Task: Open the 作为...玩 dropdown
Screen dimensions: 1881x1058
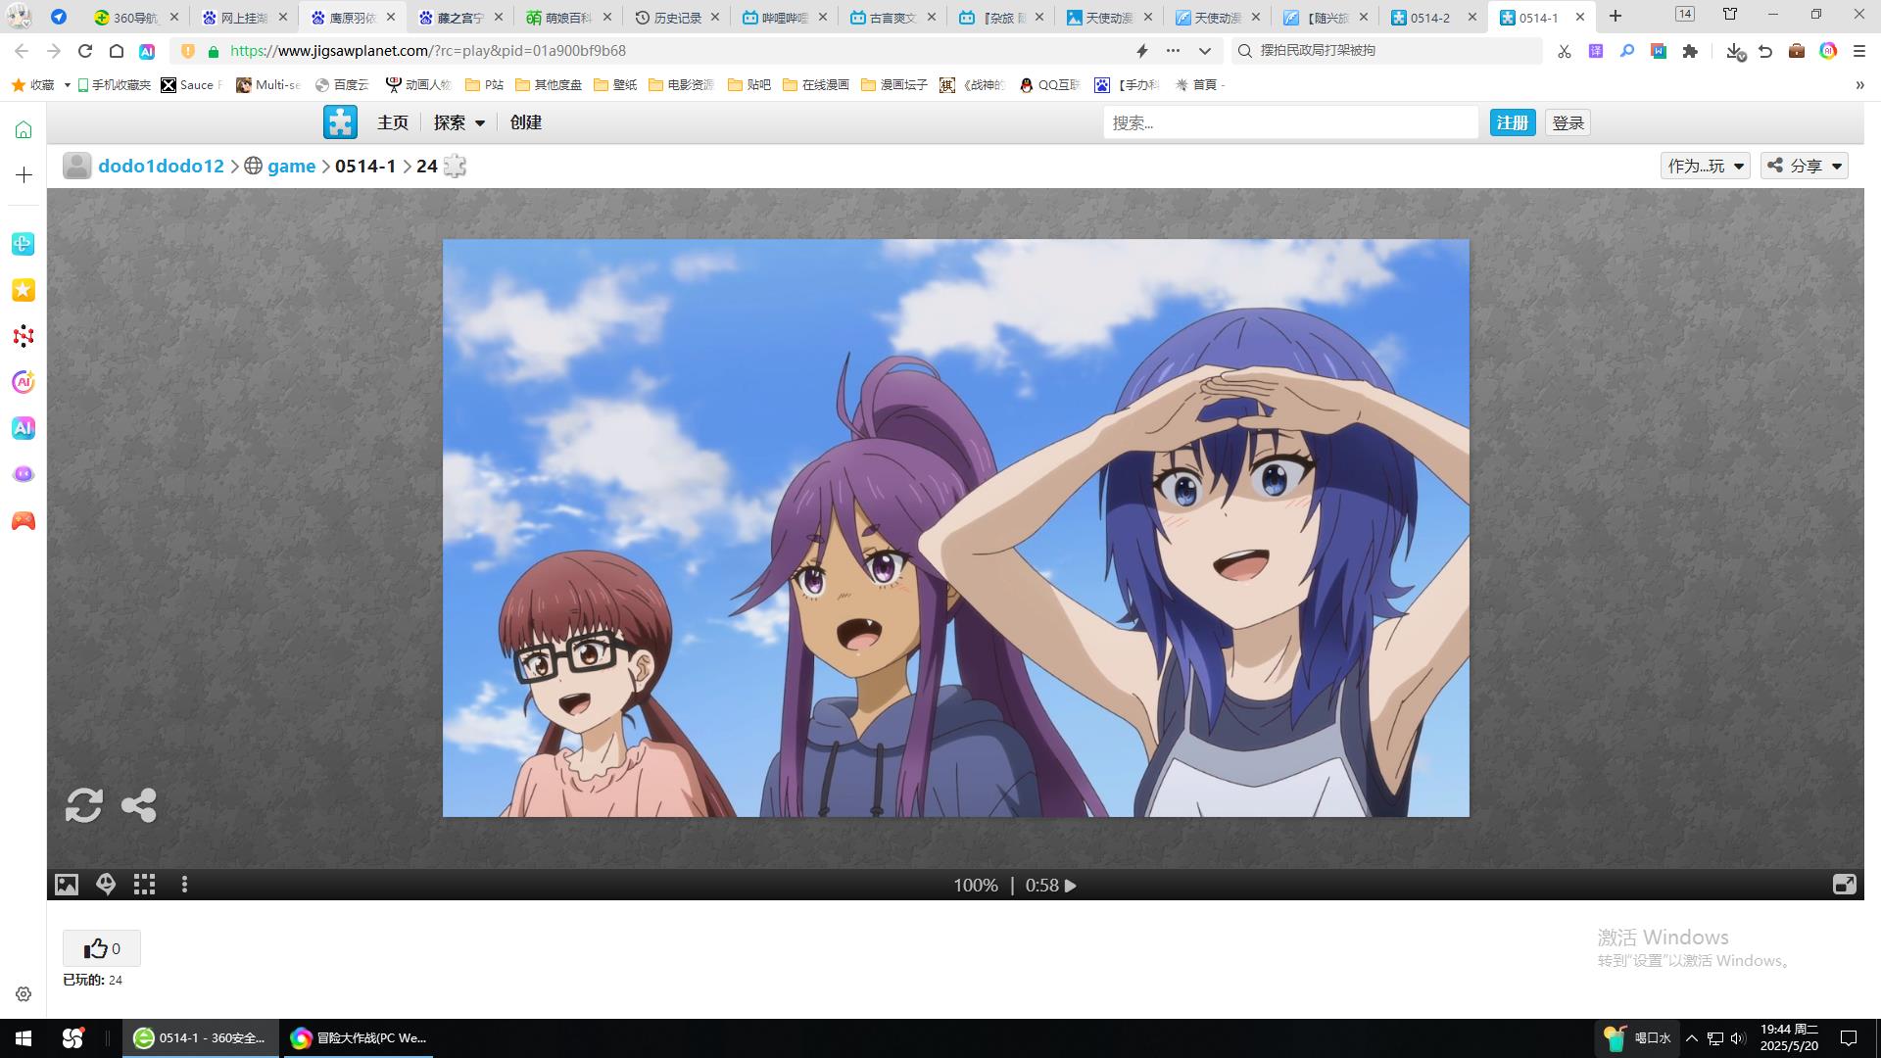Action: point(1706,166)
